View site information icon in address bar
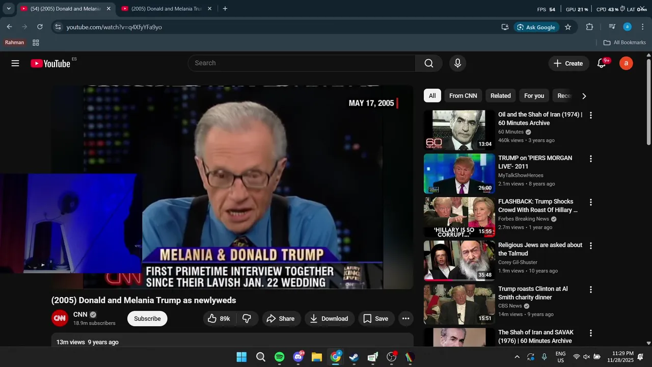This screenshot has height=367, width=652. point(58,27)
